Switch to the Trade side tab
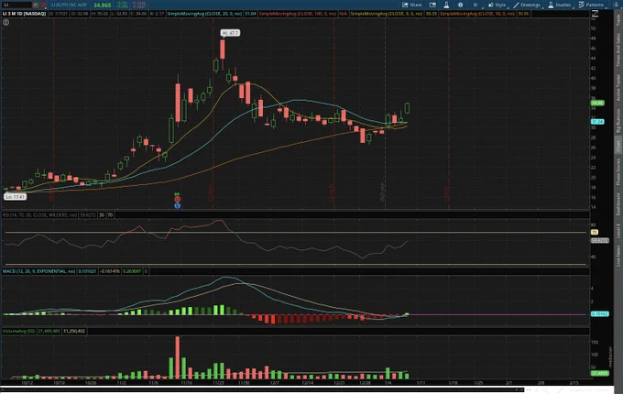623x394 pixels. coord(618,20)
